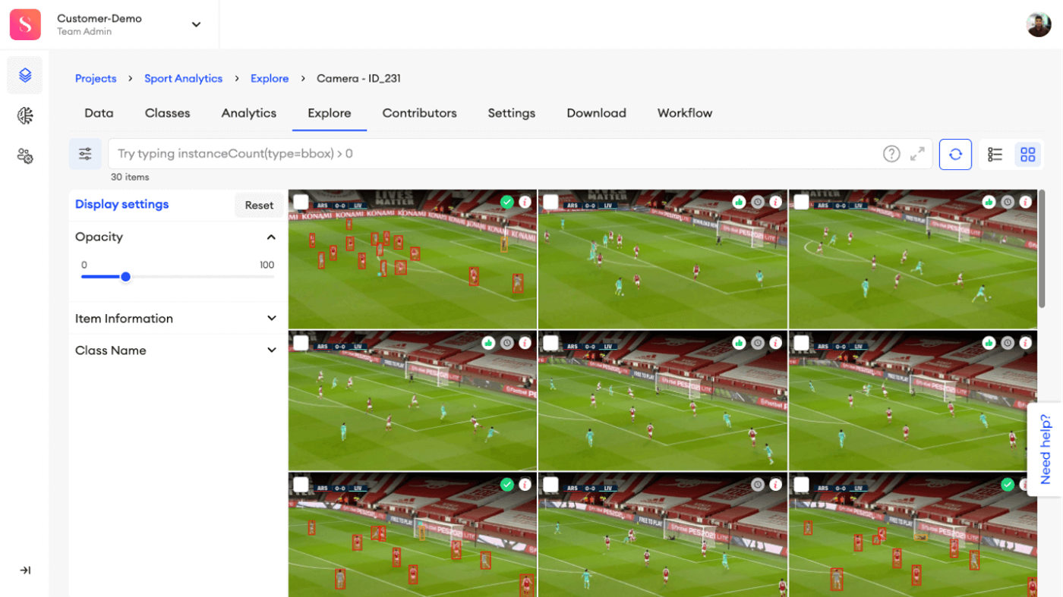The height and width of the screenshot is (597, 1063).
Task: Reset the display settings
Action: pyautogui.click(x=259, y=206)
